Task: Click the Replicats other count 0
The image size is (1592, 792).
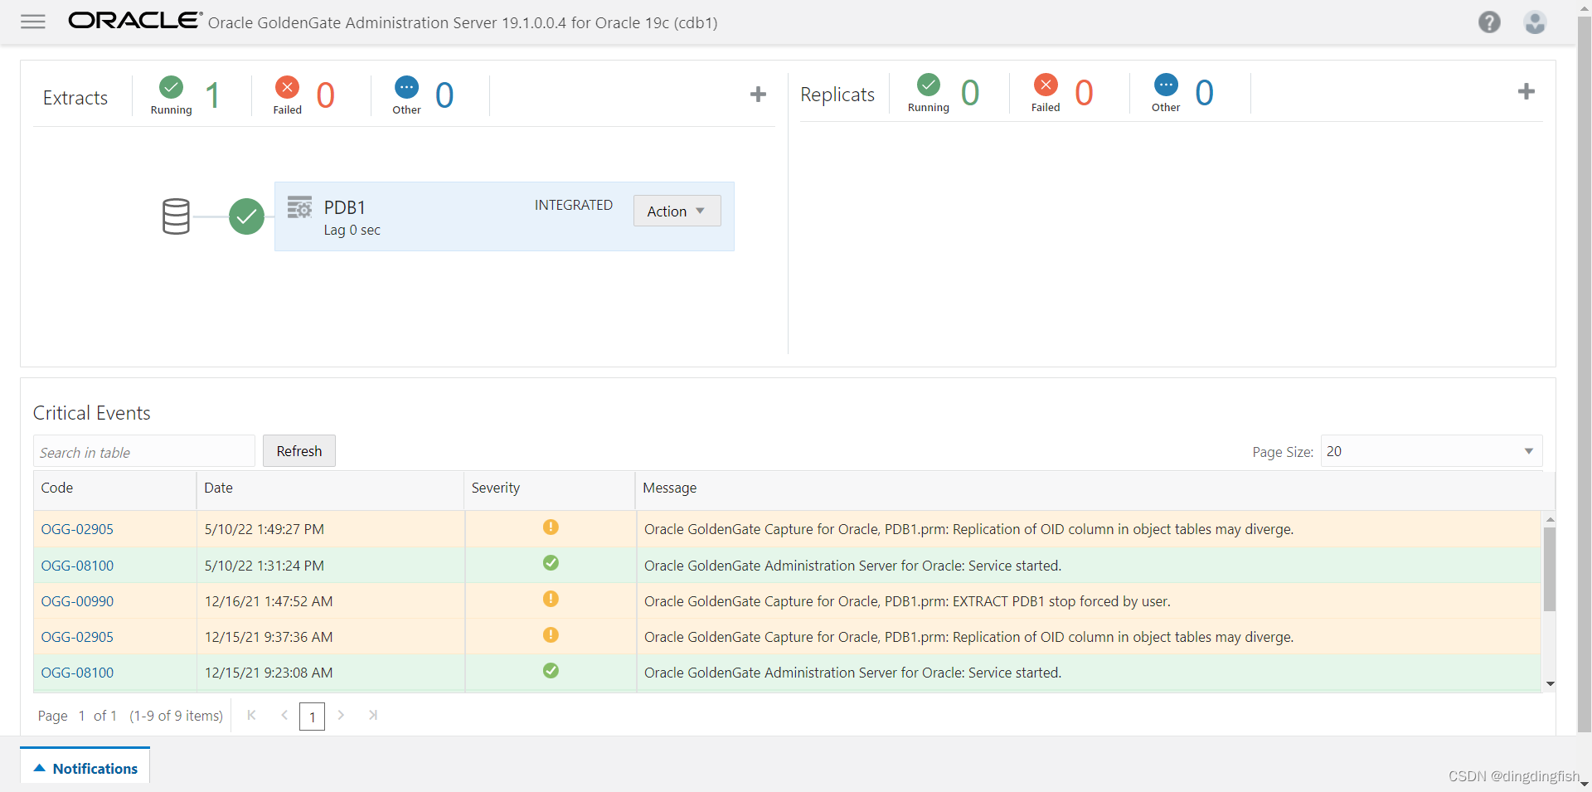Action: [1204, 93]
